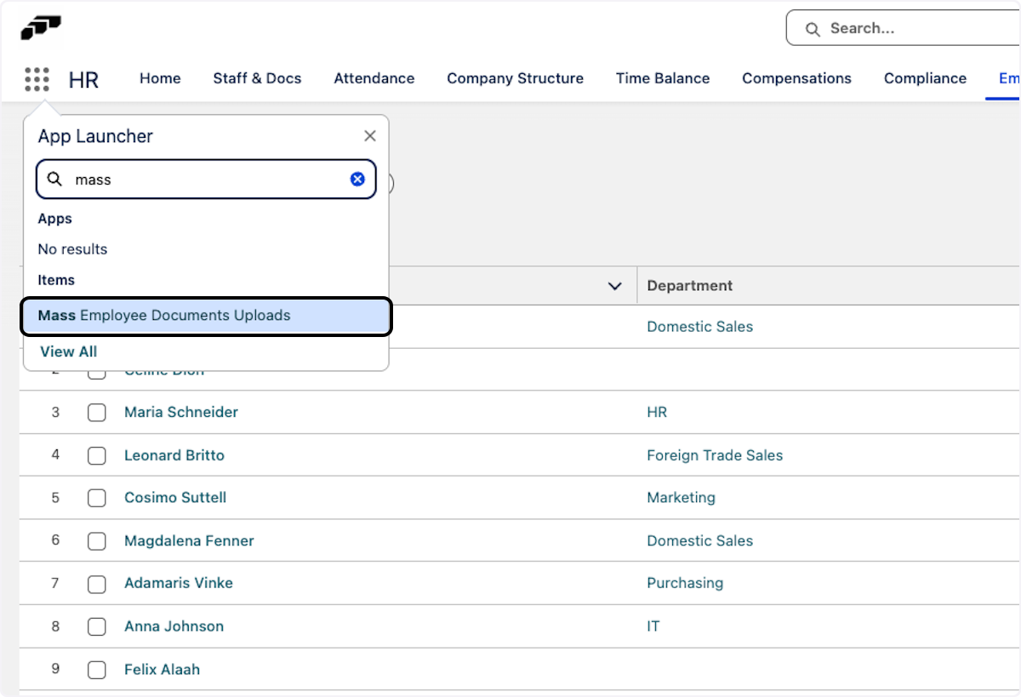The width and height of the screenshot is (1021, 697).
Task: Open the Purchasing department link
Action: click(685, 583)
